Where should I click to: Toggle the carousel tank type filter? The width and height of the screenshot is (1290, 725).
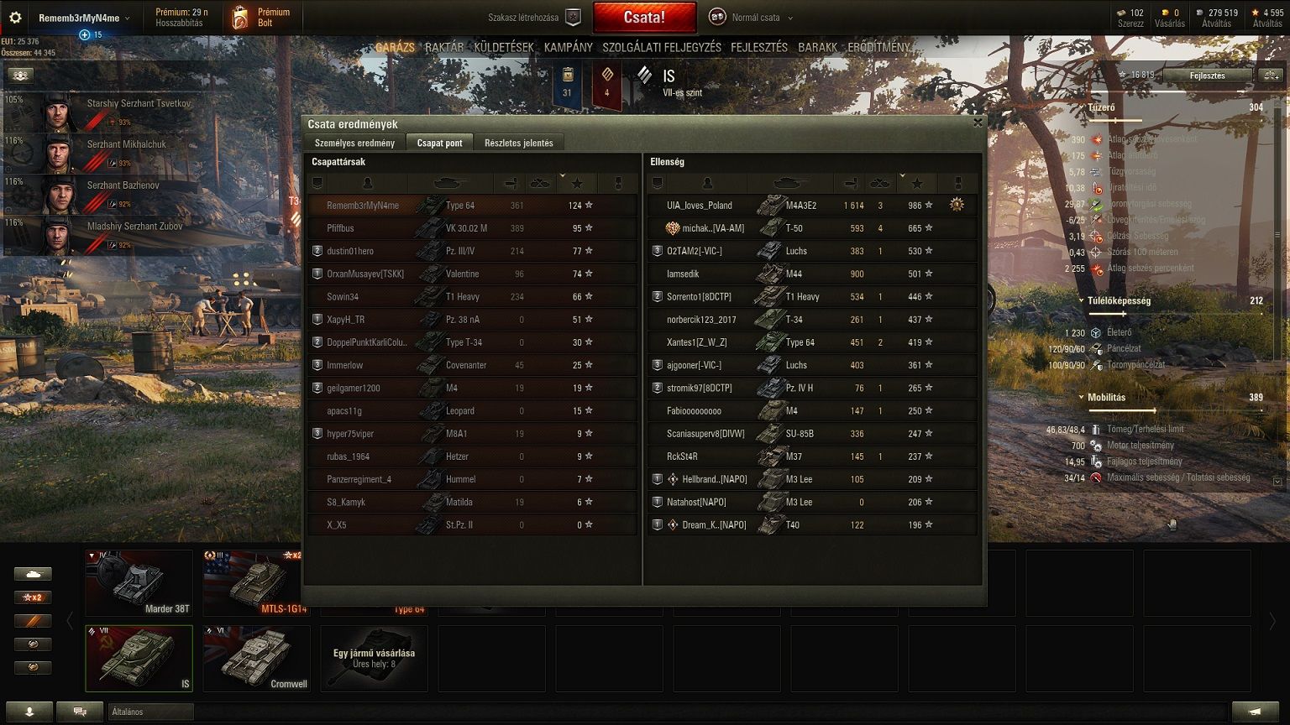pos(33,574)
